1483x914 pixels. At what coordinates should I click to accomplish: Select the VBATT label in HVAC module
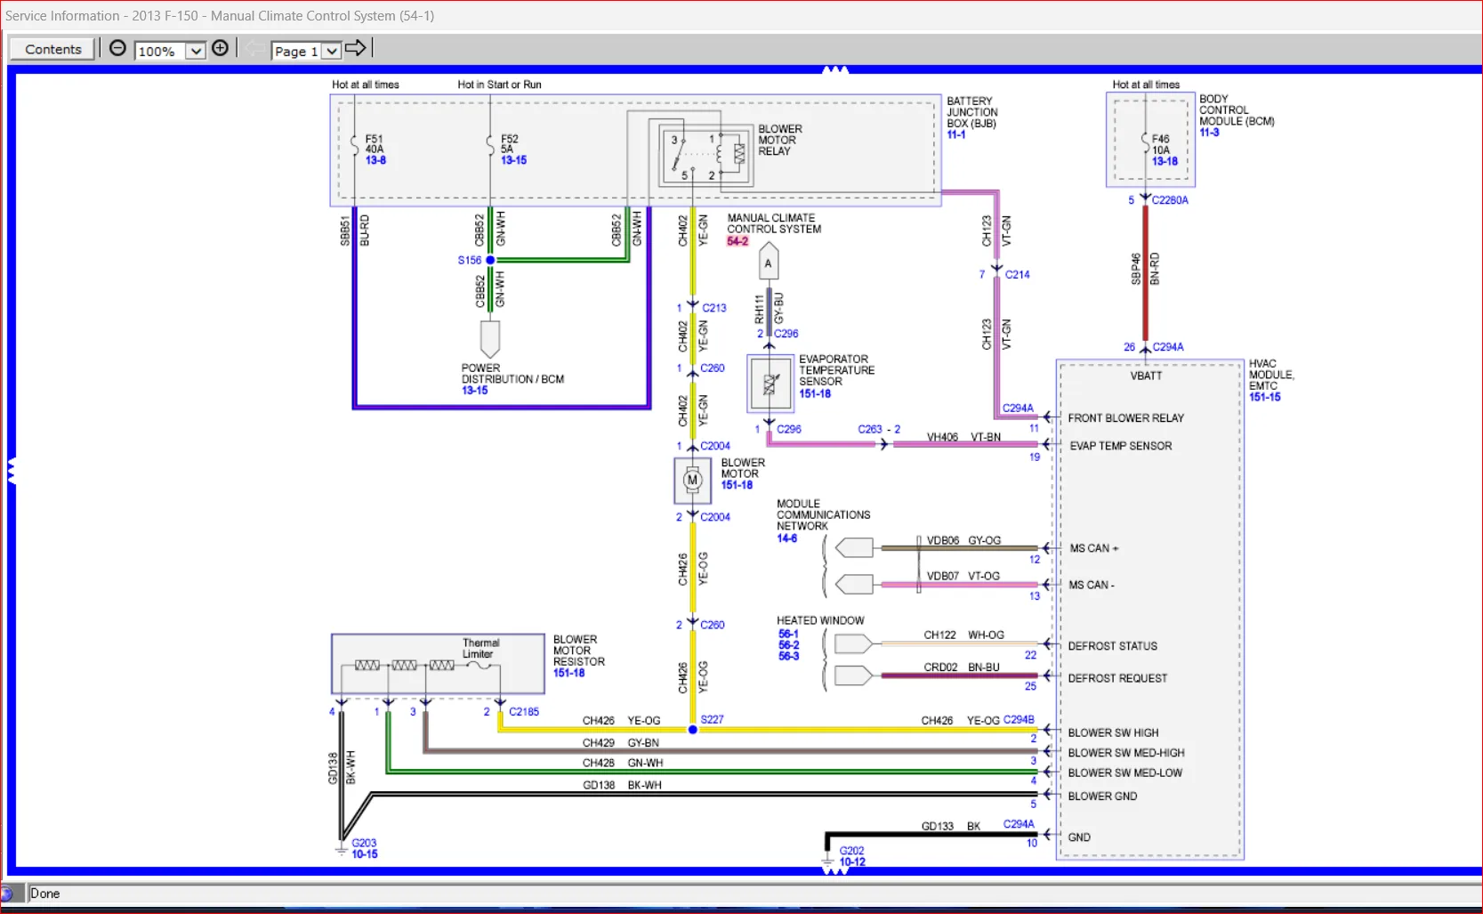(1146, 376)
